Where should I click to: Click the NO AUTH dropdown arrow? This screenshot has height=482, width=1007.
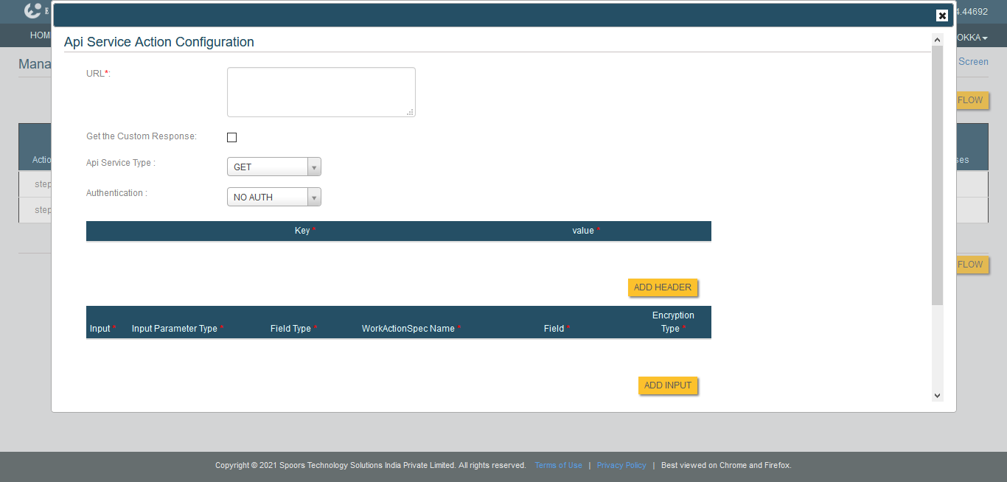click(x=314, y=198)
